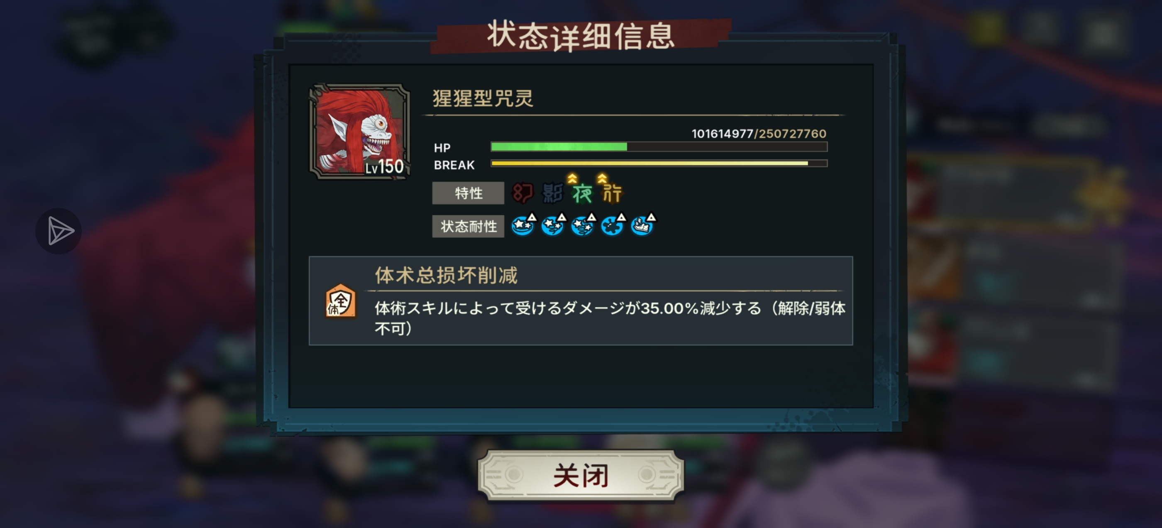Click the green HP bar
1162x528 pixels.
tap(659, 147)
